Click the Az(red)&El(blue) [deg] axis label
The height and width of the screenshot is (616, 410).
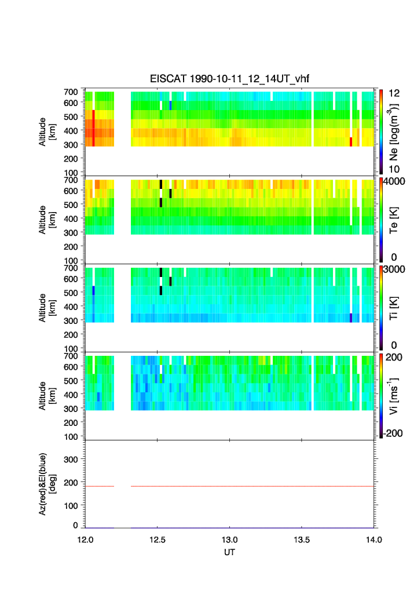tap(47, 484)
